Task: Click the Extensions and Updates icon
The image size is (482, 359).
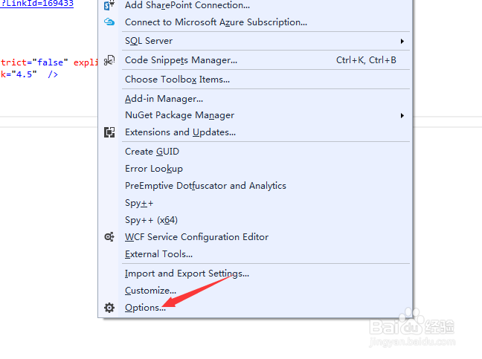Action: point(109,132)
